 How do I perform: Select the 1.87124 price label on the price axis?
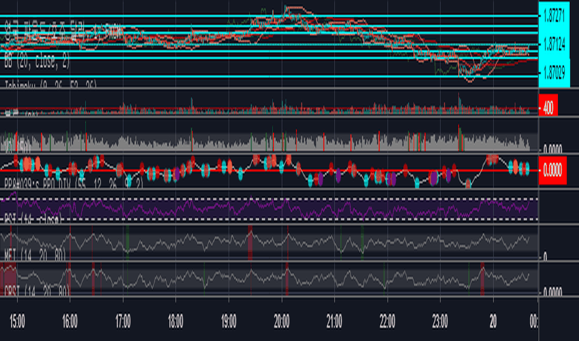coord(554,45)
